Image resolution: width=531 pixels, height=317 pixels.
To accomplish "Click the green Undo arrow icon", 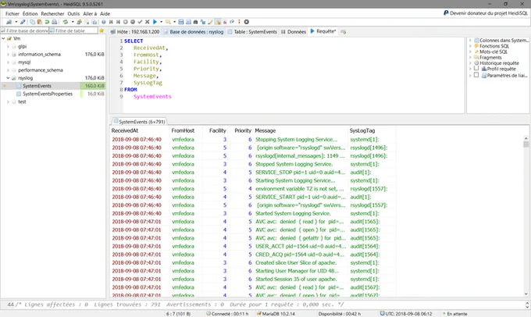I will coord(47,22).
